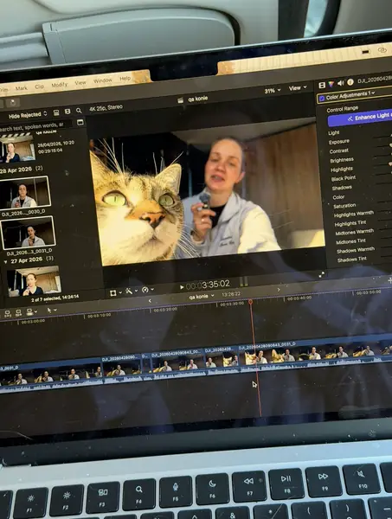392x519 pixels.
Task: Open the enhancements magic wand menu
Action: (x=131, y=292)
